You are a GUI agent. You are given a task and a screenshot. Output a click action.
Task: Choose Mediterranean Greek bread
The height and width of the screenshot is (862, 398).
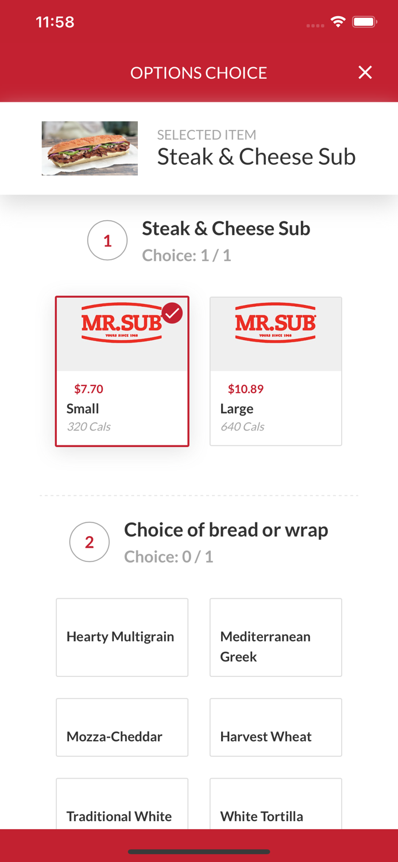coord(276,637)
